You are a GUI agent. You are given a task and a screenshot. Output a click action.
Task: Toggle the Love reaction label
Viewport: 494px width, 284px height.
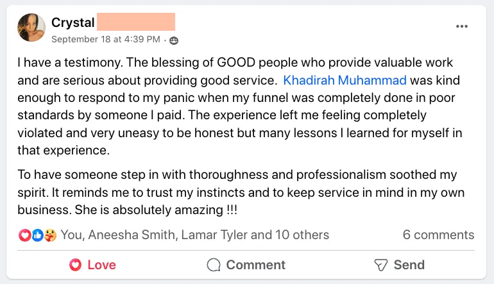click(101, 265)
